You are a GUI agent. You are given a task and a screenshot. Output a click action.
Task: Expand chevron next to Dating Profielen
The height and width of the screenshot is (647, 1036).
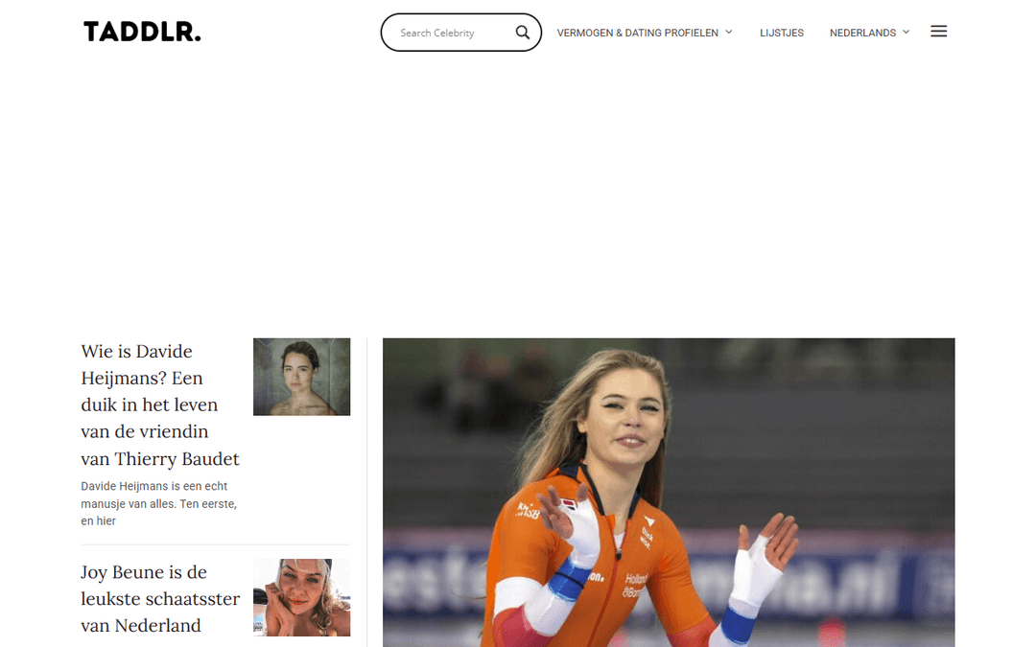point(729,32)
